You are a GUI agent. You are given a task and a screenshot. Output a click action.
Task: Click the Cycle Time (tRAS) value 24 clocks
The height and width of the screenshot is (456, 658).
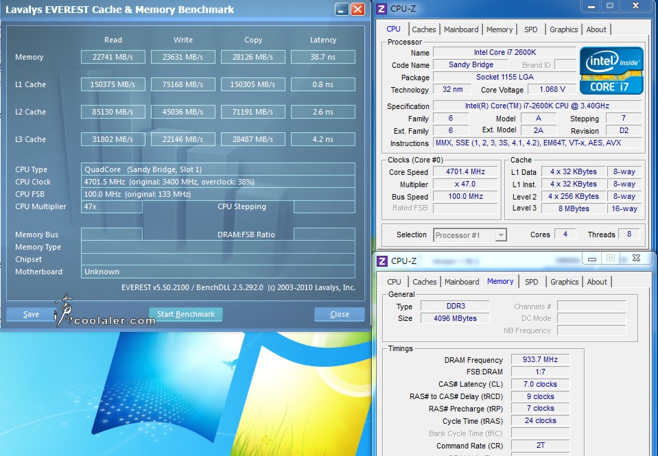coord(540,421)
